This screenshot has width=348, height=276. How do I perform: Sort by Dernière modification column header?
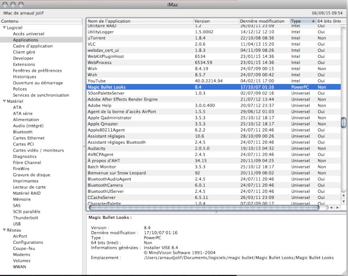[x=264, y=21]
